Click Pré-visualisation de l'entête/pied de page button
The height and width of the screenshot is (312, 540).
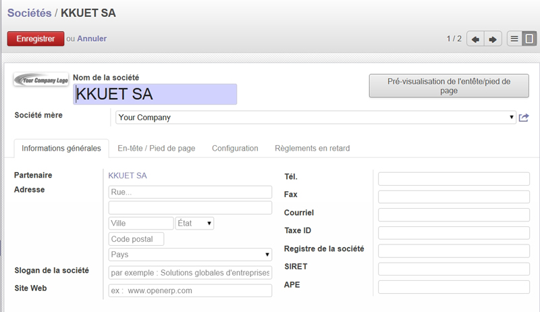(449, 86)
